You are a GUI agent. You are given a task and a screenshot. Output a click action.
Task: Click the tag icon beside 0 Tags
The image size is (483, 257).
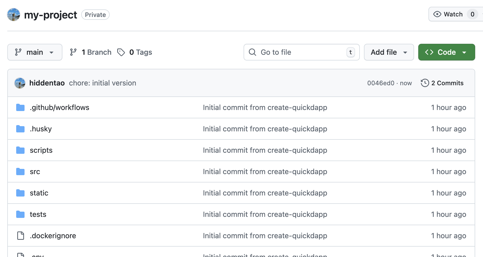tap(121, 52)
